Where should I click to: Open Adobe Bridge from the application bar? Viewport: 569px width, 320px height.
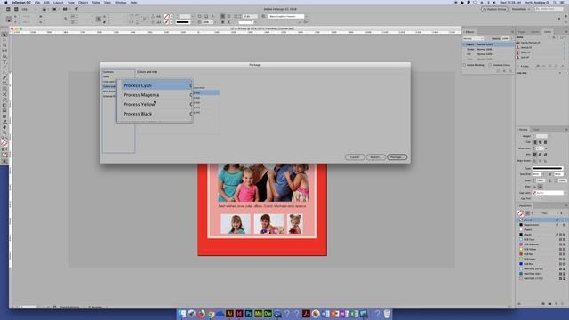click(x=8, y=9)
